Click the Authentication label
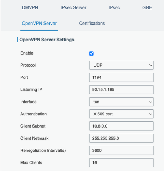Image resolution: width=164 pixels, height=171 pixels. pos(34,114)
